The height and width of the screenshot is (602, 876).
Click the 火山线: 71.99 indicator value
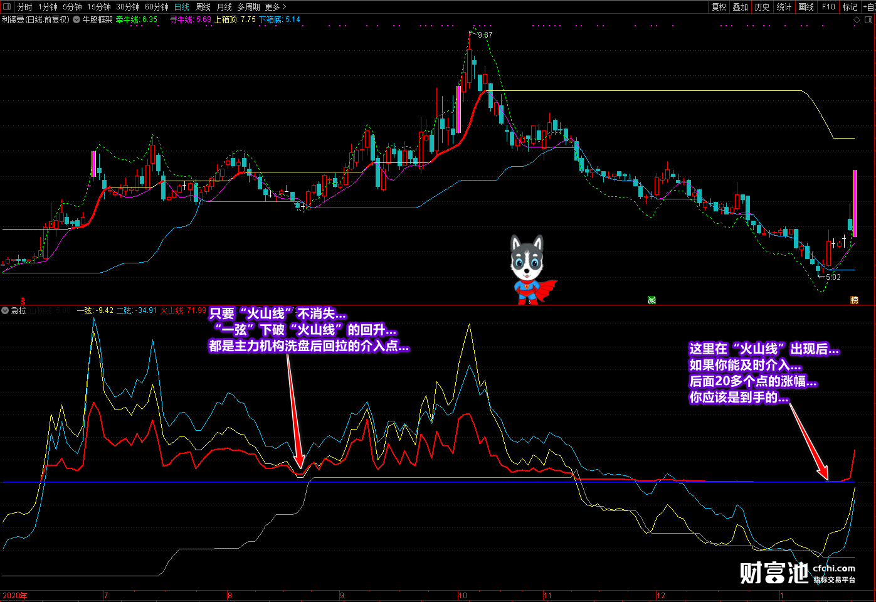(183, 310)
